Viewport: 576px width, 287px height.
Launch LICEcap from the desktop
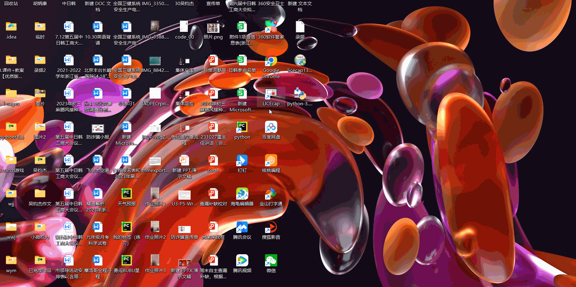point(271,94)
